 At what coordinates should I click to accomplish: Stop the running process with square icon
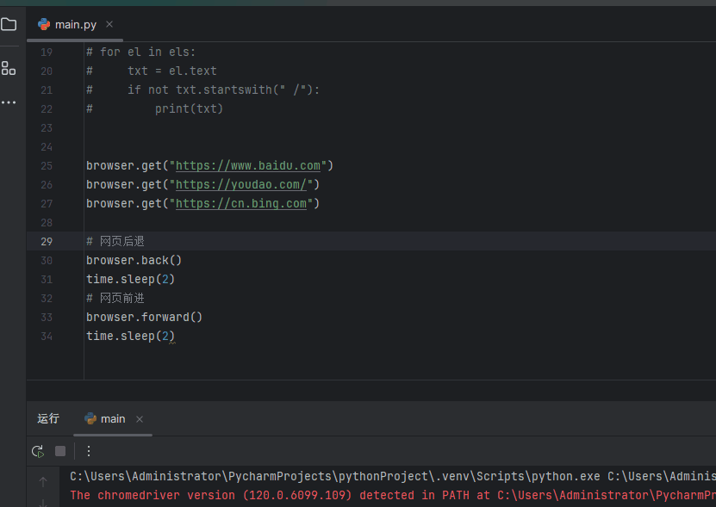[x=59, y=451]
